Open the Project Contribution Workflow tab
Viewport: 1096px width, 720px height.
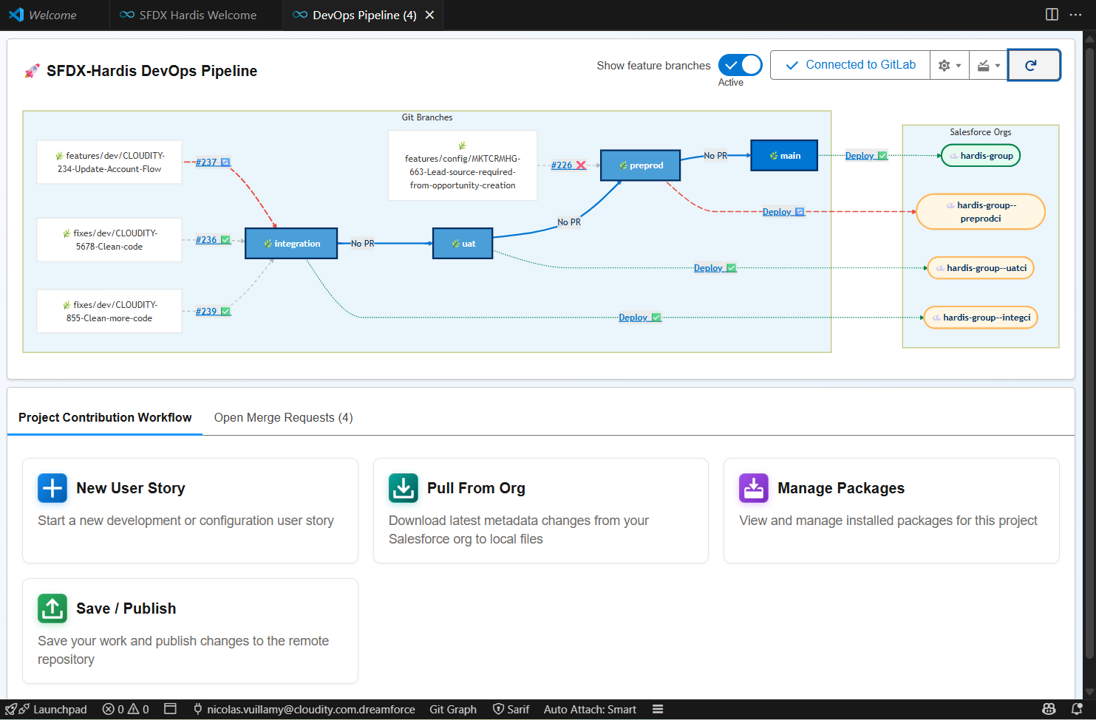[x=105, y=417]
